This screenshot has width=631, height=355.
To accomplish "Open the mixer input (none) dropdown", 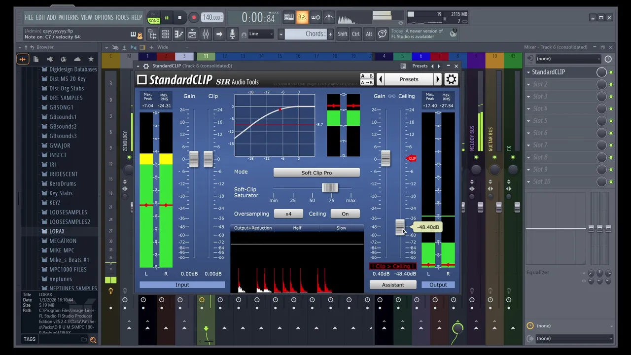I will [x=568, y=59].
